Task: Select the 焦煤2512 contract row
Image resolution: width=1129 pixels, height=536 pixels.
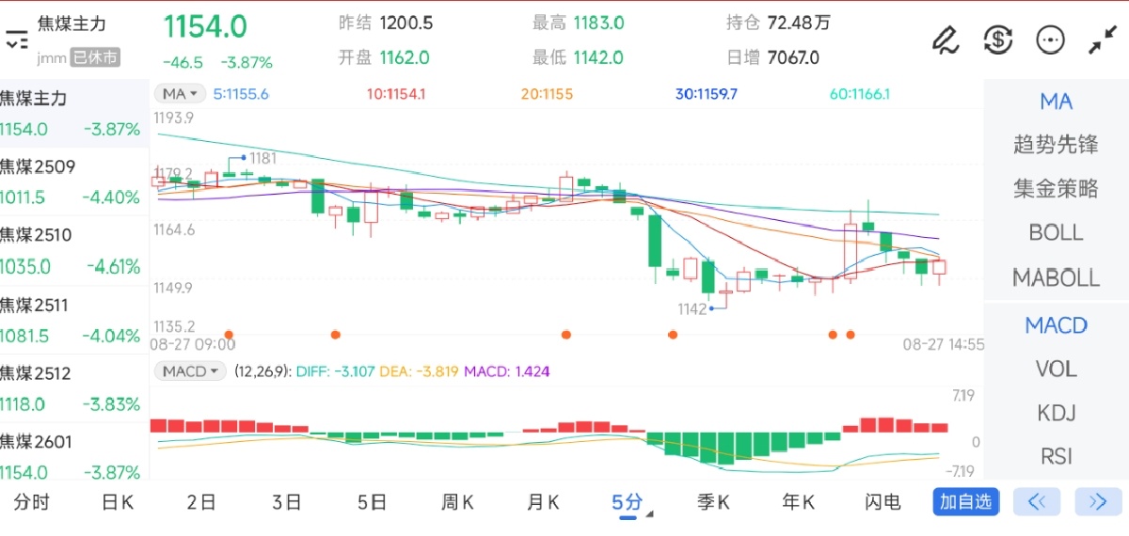Action: tap(74, 388)
